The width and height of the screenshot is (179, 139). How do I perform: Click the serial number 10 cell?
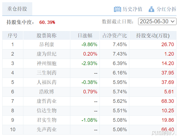tap(13, 130)
